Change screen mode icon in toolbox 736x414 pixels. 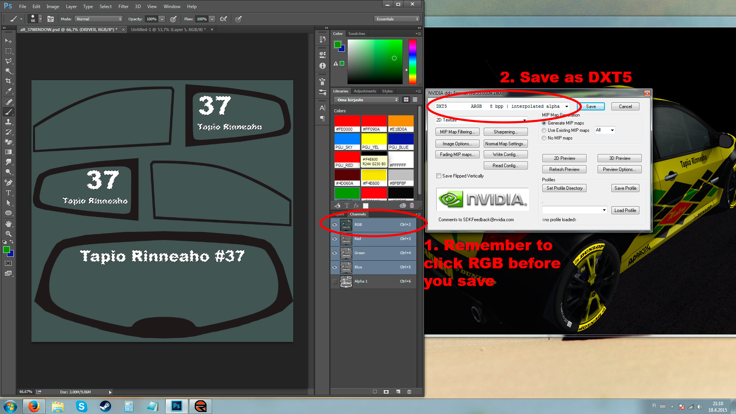tap(8, 273)
